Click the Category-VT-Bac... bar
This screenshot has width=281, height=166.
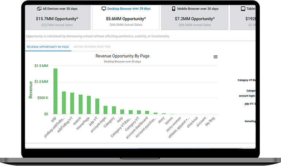pyautogui.click(x=130, y=112)
